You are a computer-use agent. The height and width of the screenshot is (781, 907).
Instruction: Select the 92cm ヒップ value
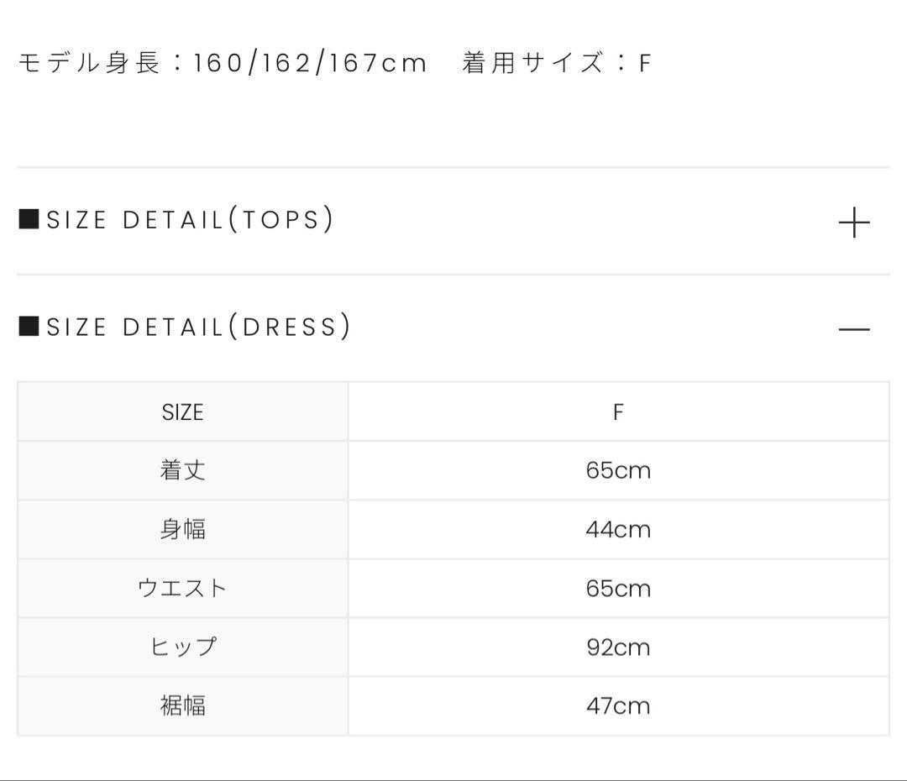pos(618,647)
